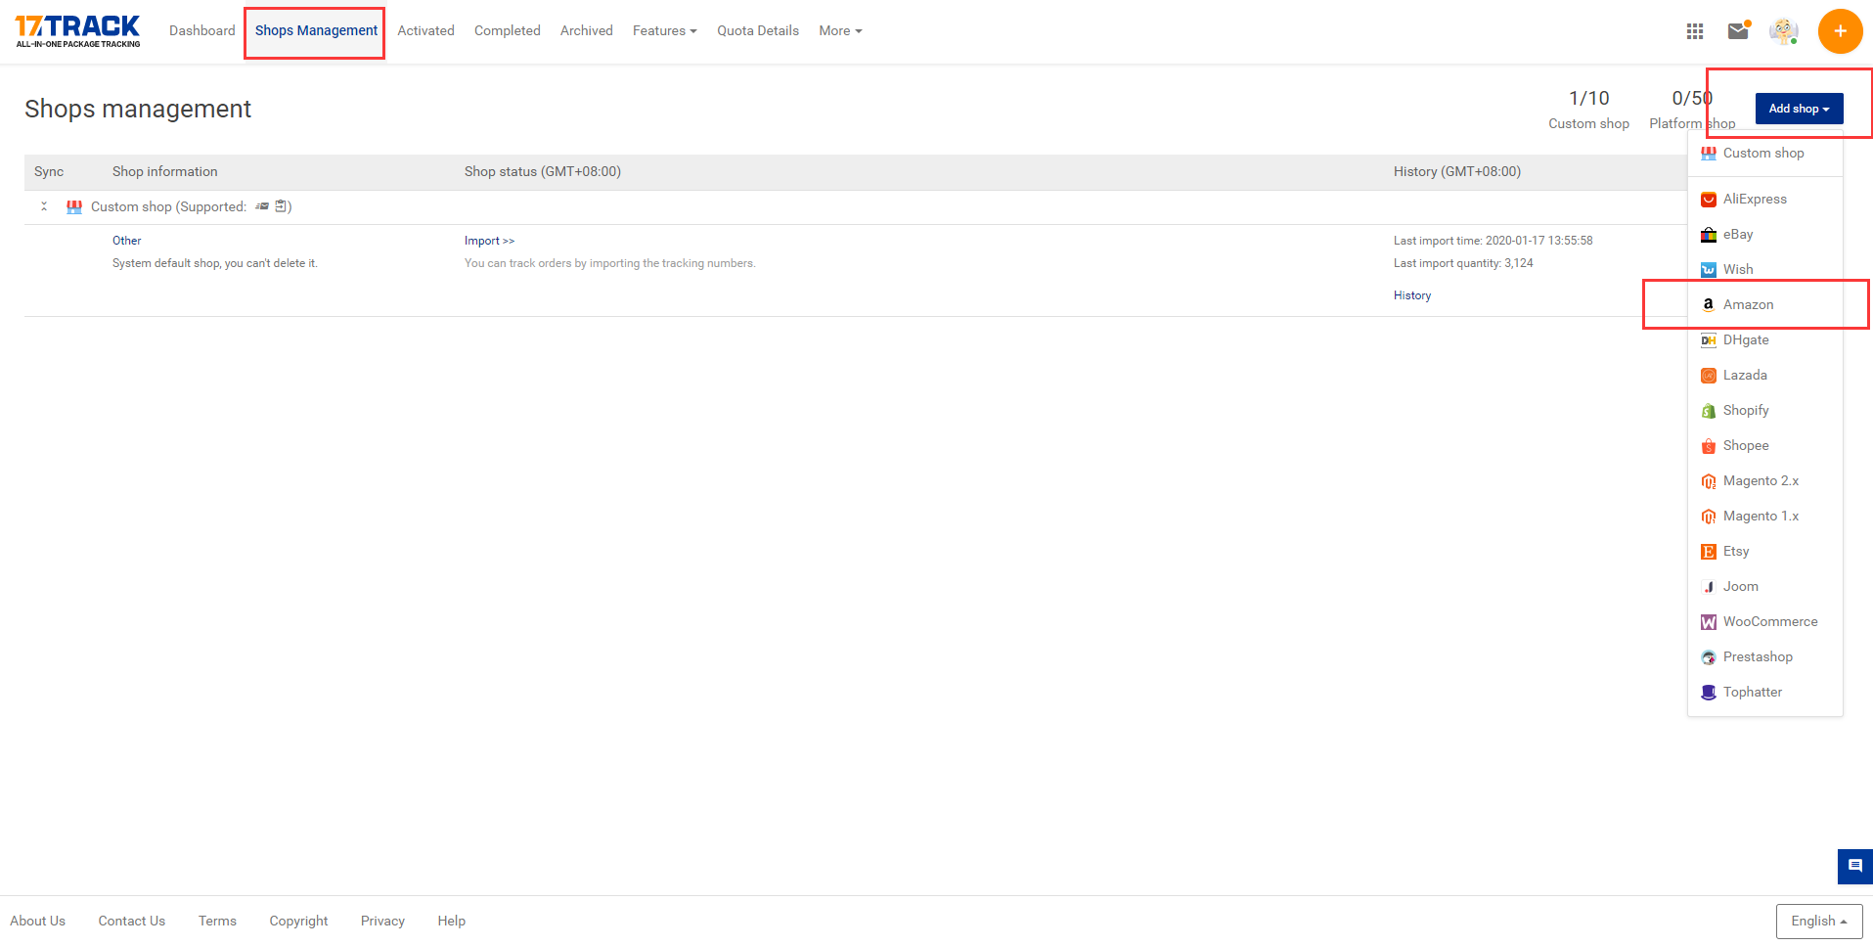Click the 17TRACK logo
1873x946 pixels.
[78, 31]
